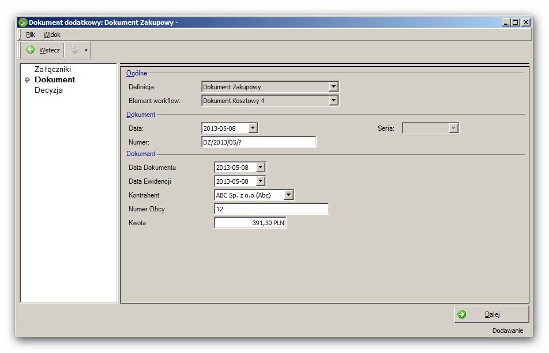Click Dokument Zakupowy text in Definicja combo
This screenshot has width=549, height=353.
click(232, 87)
